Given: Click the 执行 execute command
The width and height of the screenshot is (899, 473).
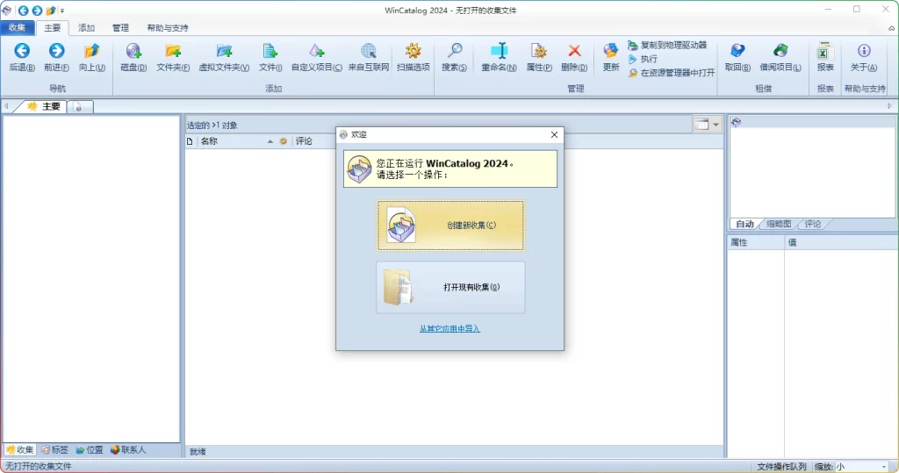Looking at the screenshot, I should [x=643, y=59].
